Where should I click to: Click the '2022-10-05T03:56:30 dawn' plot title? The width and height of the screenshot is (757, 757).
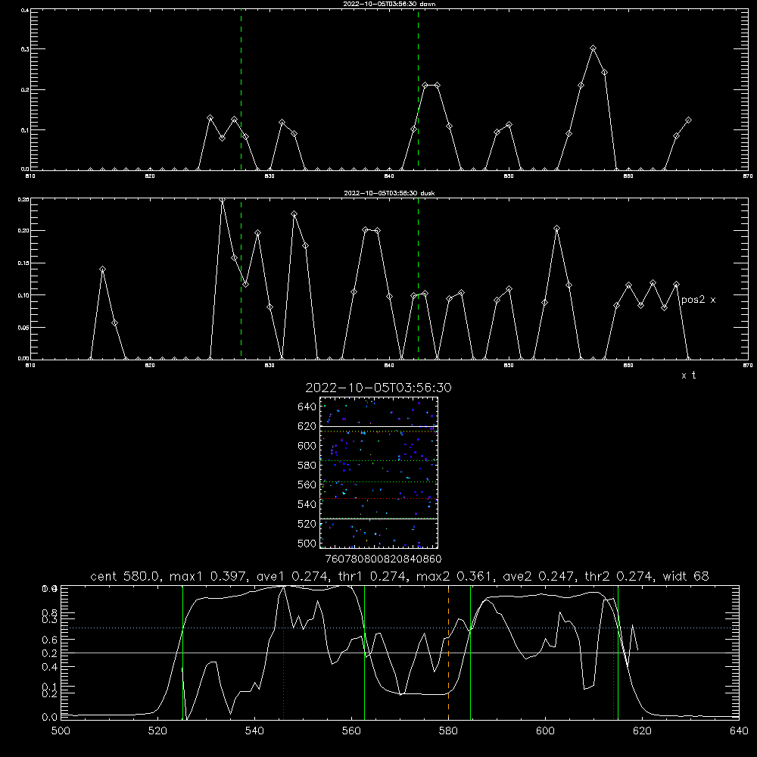(389, 4)
